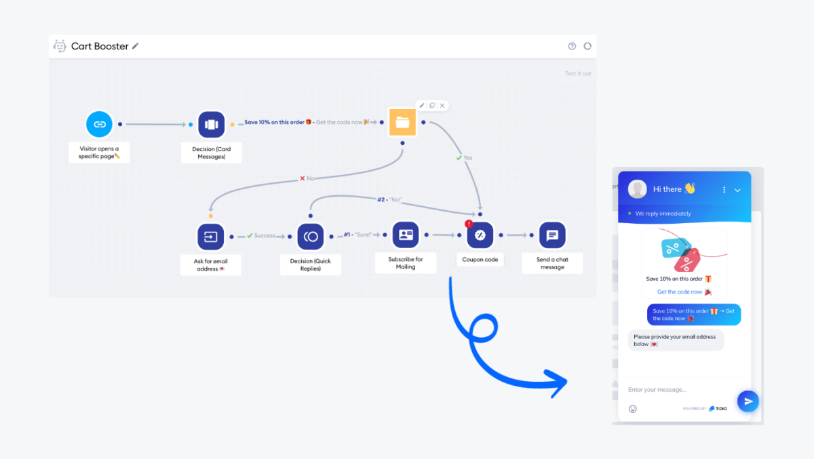
Task: Edit the Cart Booster name with pencil icon
Action: [x=136, y=46]
